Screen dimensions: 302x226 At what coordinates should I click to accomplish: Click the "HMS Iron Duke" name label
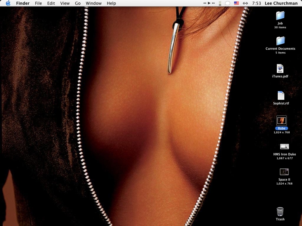point(285,154)
